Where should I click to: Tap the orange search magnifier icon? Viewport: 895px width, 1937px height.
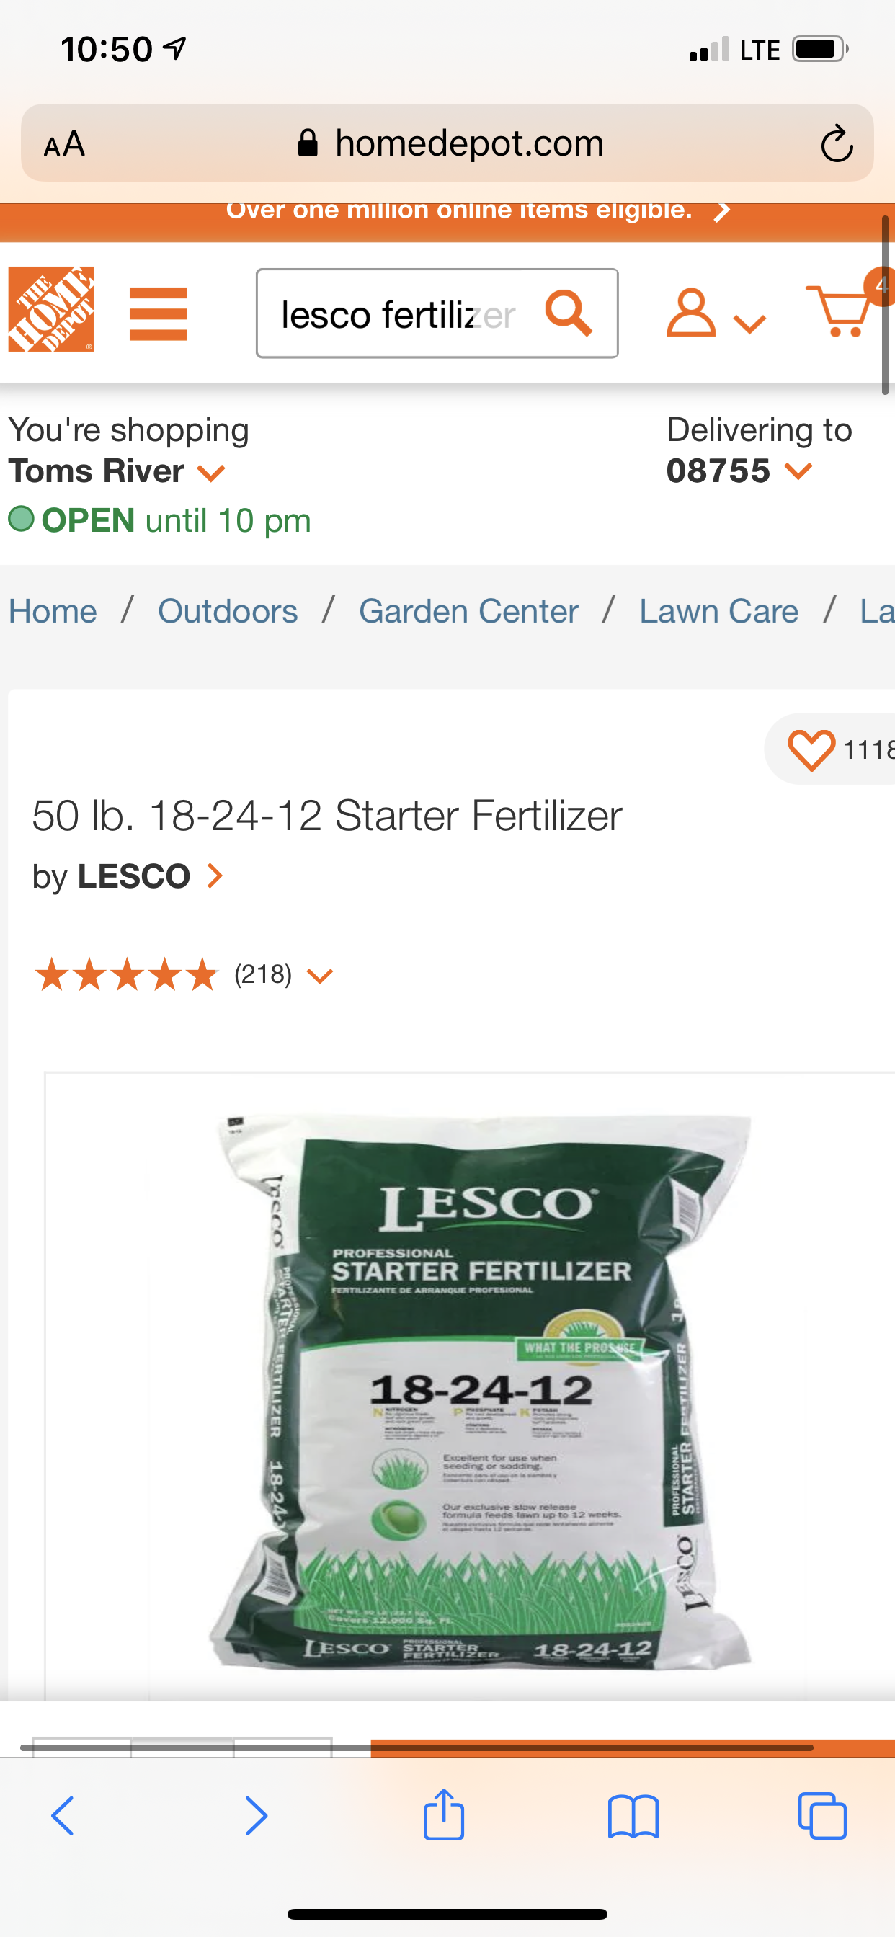[x=568, y=313]
